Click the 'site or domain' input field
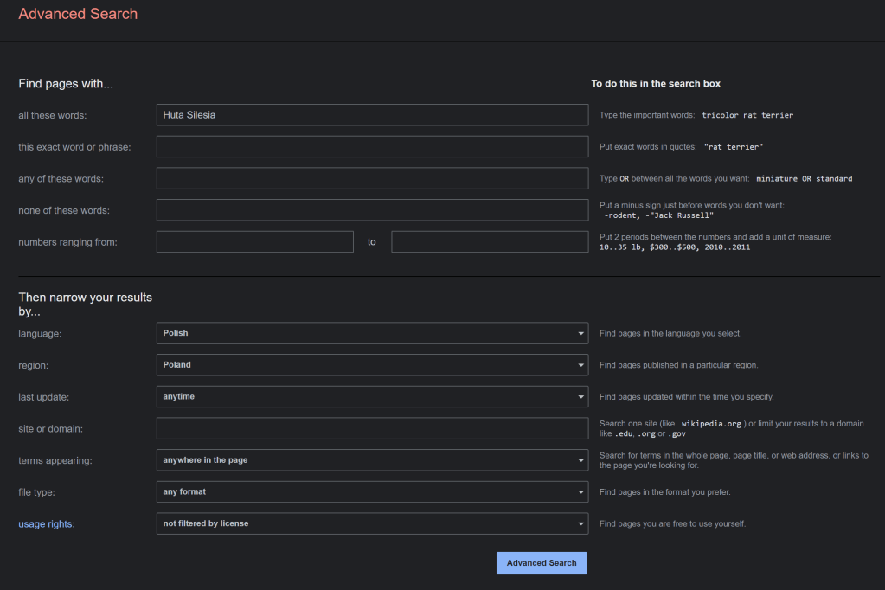This screenshot has height=590, width=885. click(372, 428)
